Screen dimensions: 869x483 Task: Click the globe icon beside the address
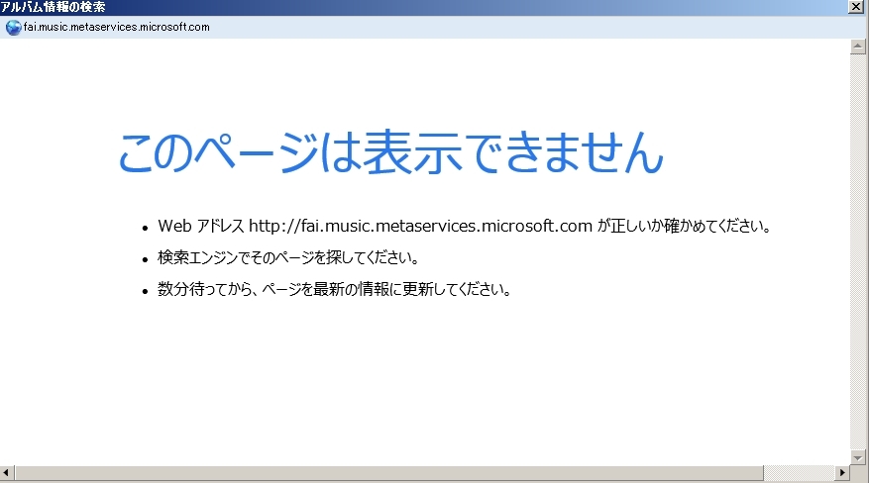coord(13,27)
